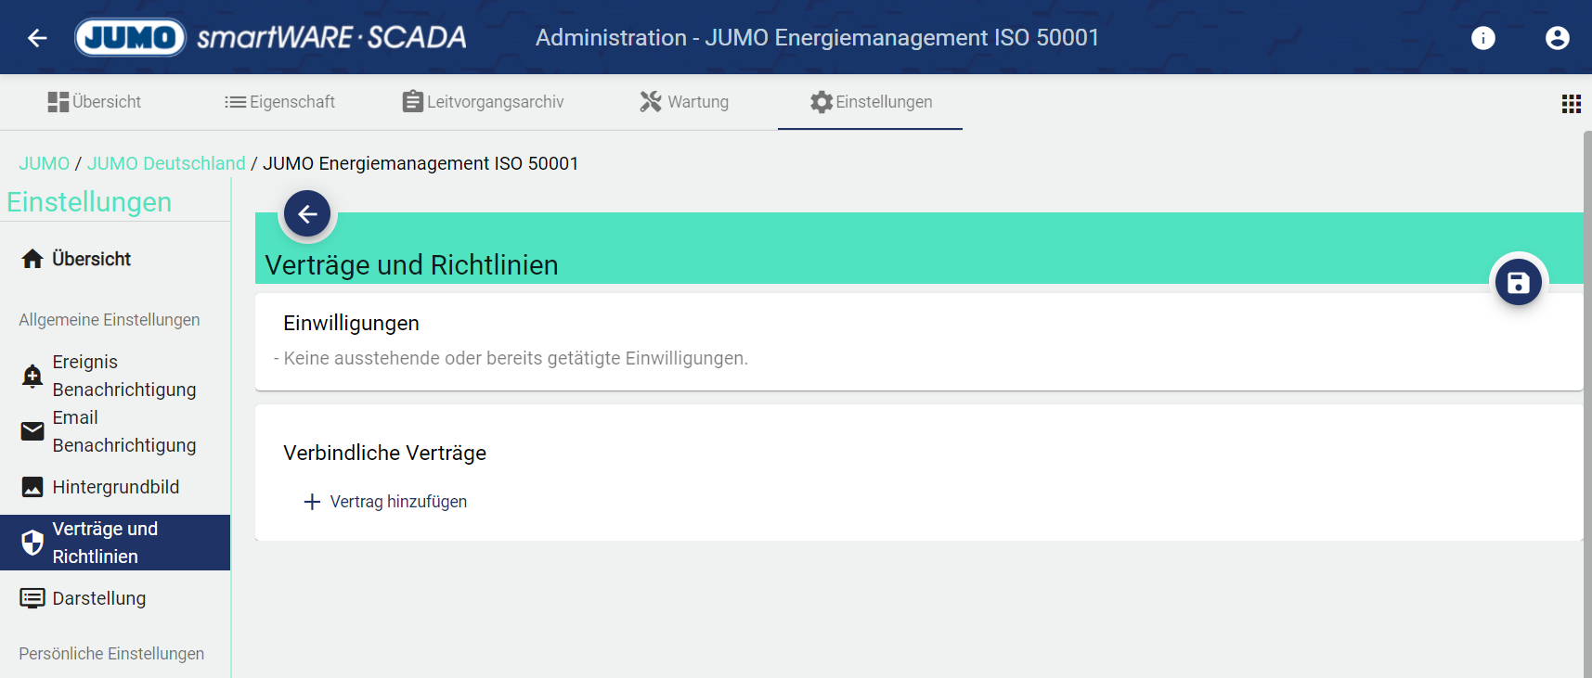
Task: Open Übersicht in the settings sidebar
Action: point(91,259)
